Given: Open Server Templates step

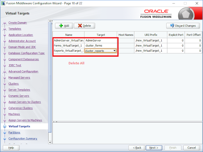Looking at the screenshot, I should [x=19, y=90].
